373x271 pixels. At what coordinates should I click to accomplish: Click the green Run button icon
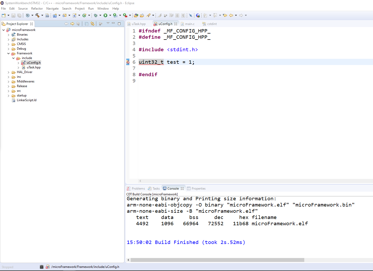tap(105, 15)
